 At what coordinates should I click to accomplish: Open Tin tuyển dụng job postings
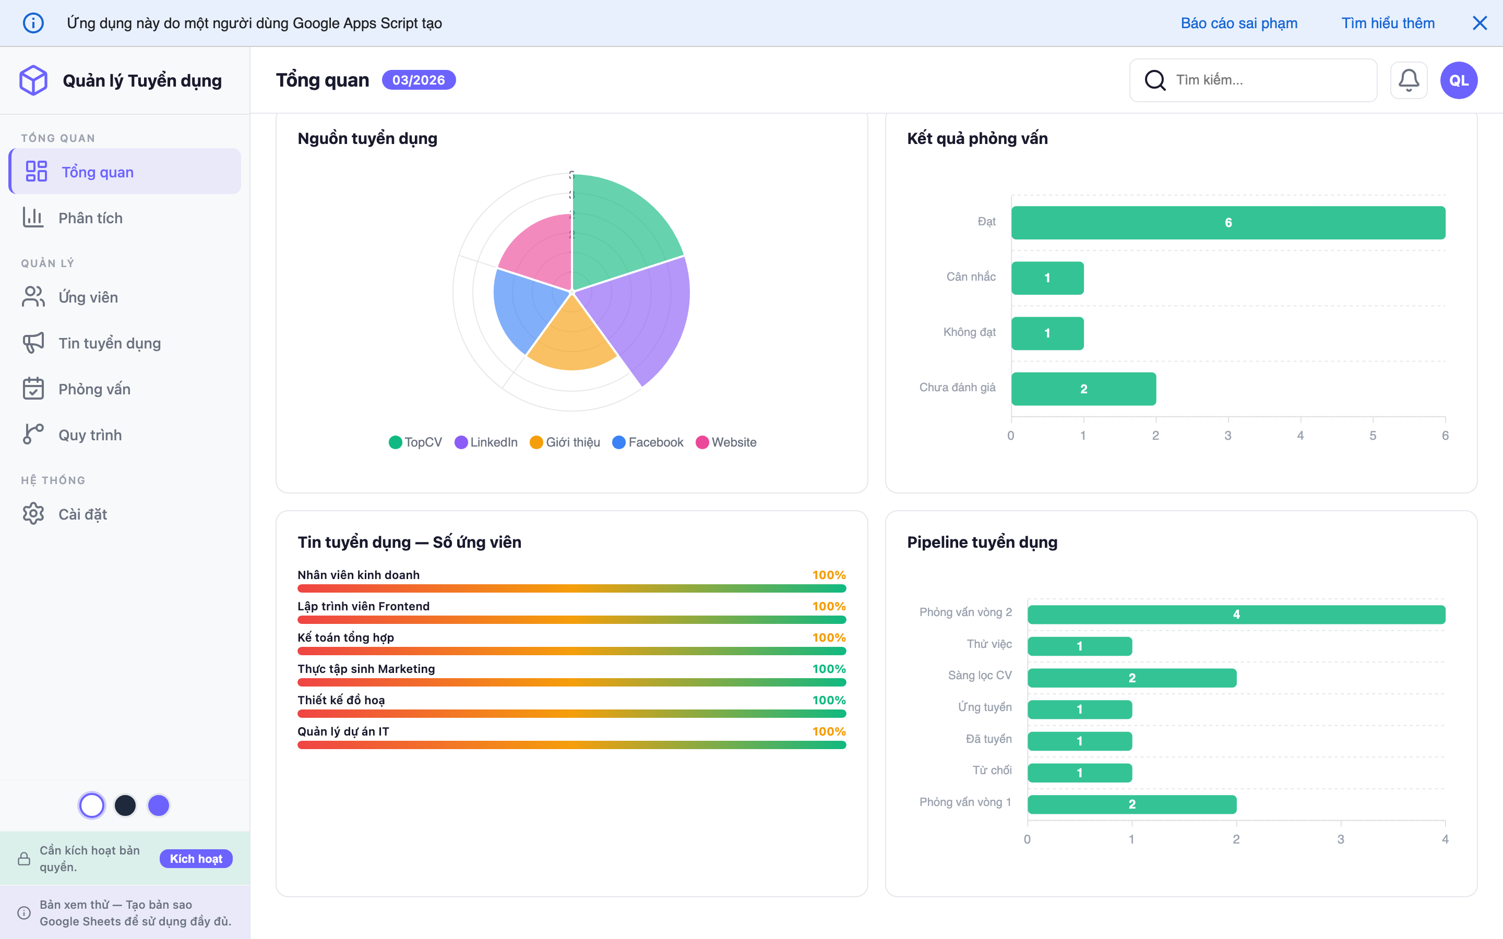[109, 343]
